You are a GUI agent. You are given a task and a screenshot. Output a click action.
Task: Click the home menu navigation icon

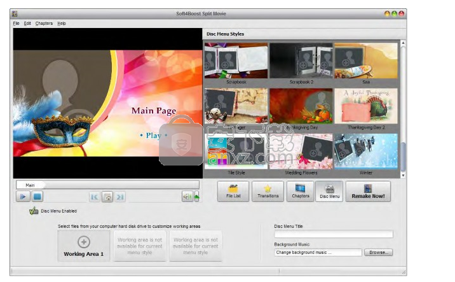[107, 197]
